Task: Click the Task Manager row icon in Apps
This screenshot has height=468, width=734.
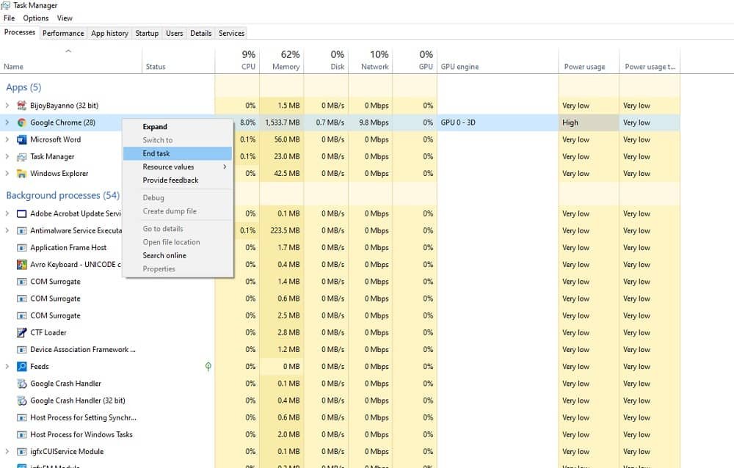Action: [x=21, y=157]
